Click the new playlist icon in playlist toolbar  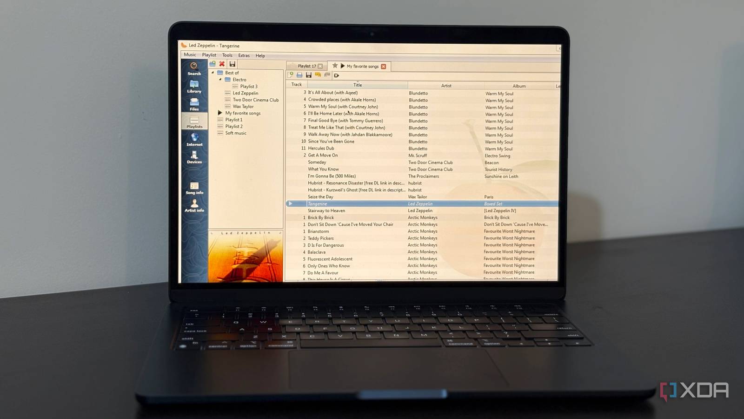click(291, 75)
